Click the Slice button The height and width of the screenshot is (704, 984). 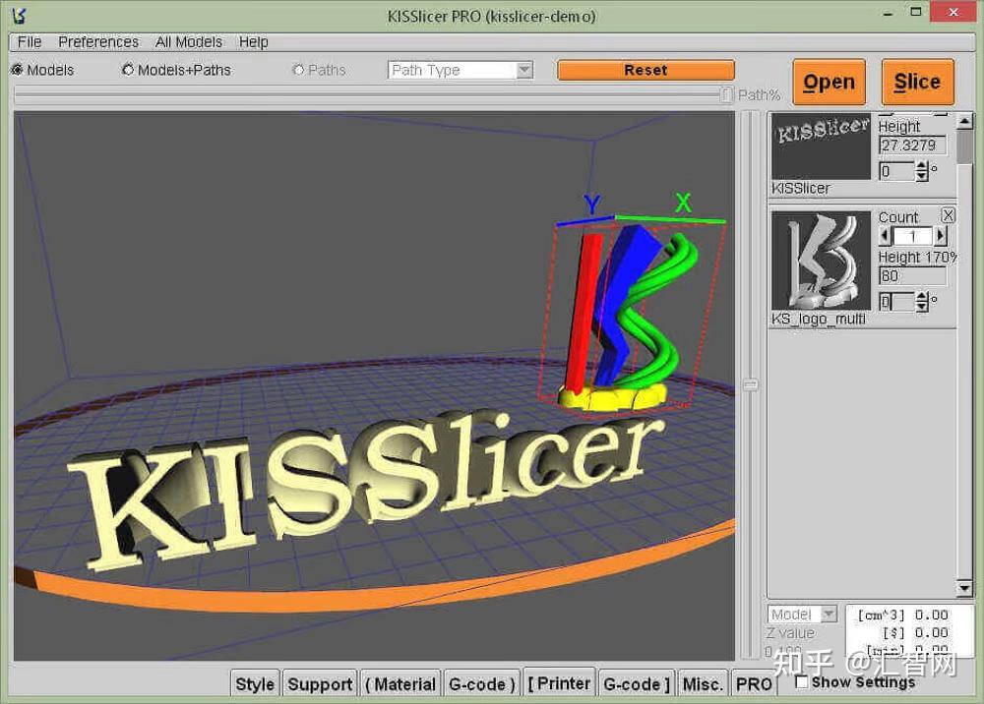pyautogui.click(x=917, y=82)
